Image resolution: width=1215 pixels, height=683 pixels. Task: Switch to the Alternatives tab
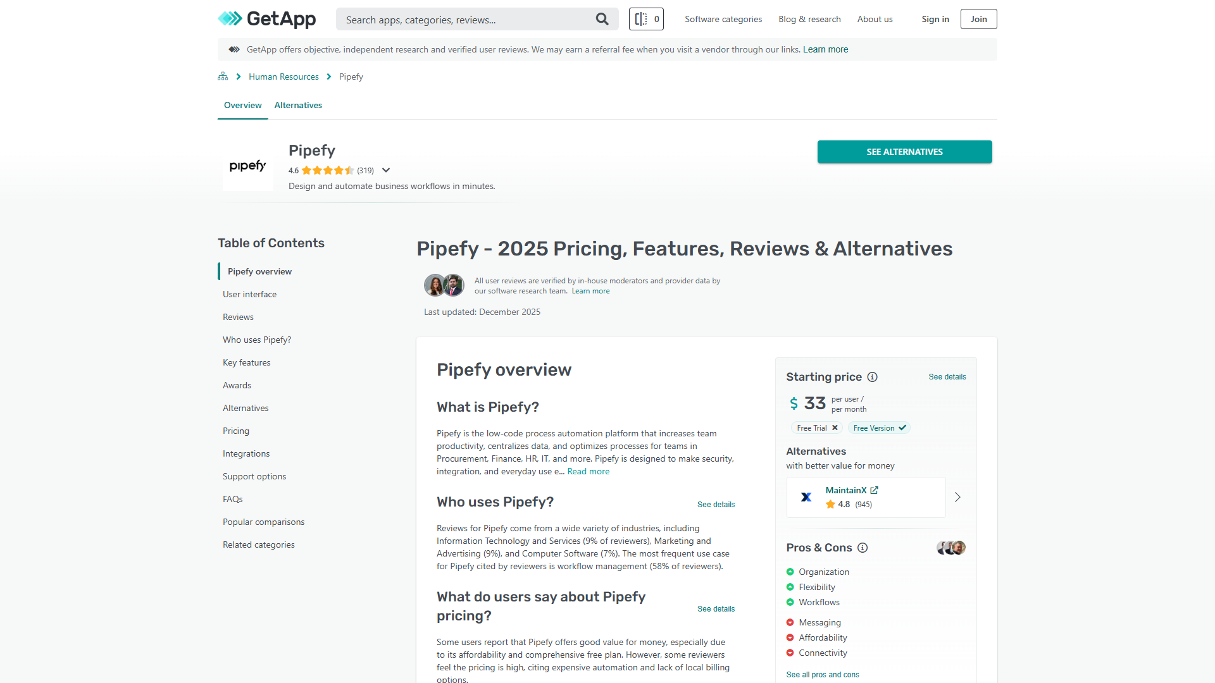pos(297,105)
